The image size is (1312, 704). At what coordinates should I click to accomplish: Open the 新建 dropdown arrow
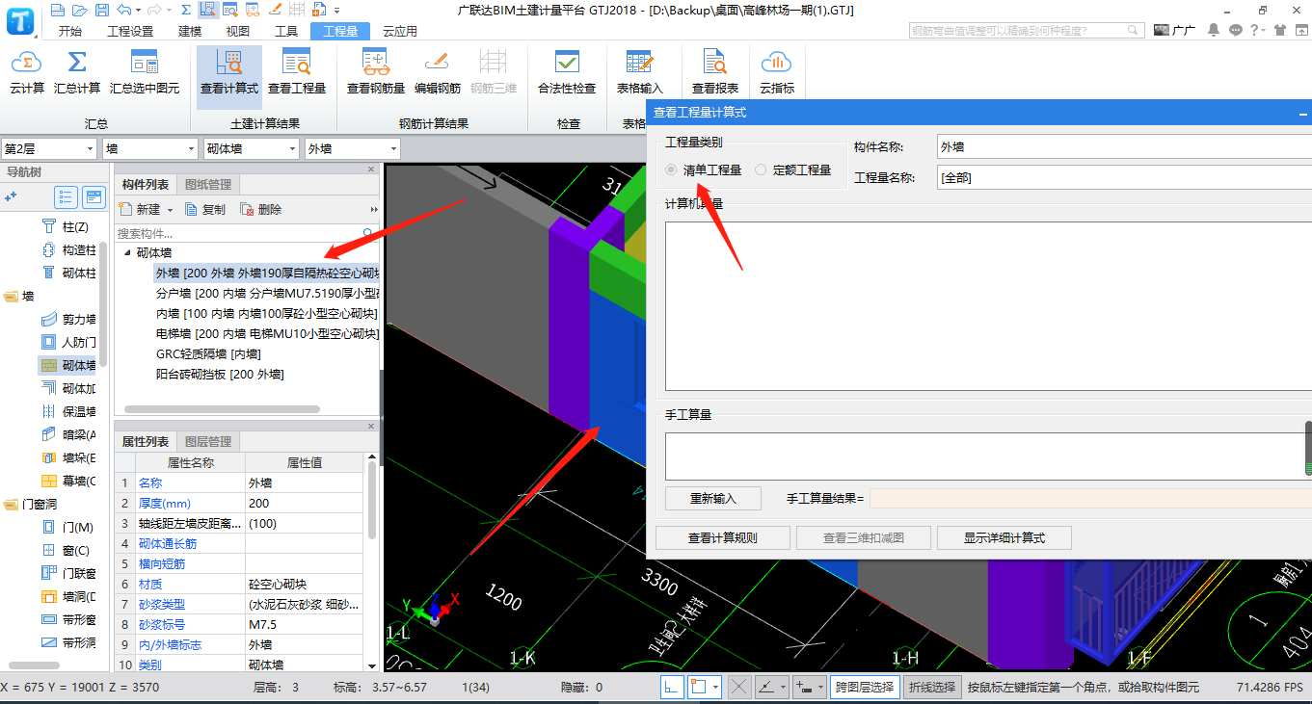pyautogui.click(x=171, y=210)
